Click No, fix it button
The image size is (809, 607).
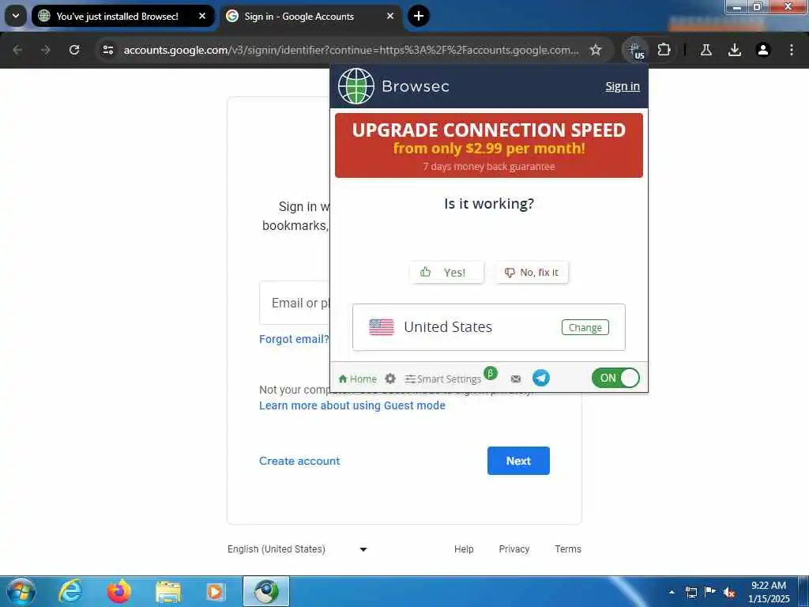(x=532, y=272)
